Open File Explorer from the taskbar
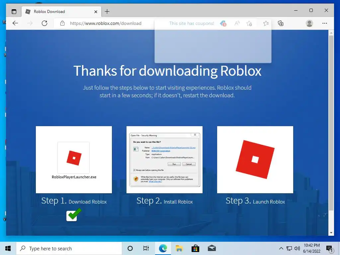The width and height of the screenshot is (340, 255). tap(179, 248)
